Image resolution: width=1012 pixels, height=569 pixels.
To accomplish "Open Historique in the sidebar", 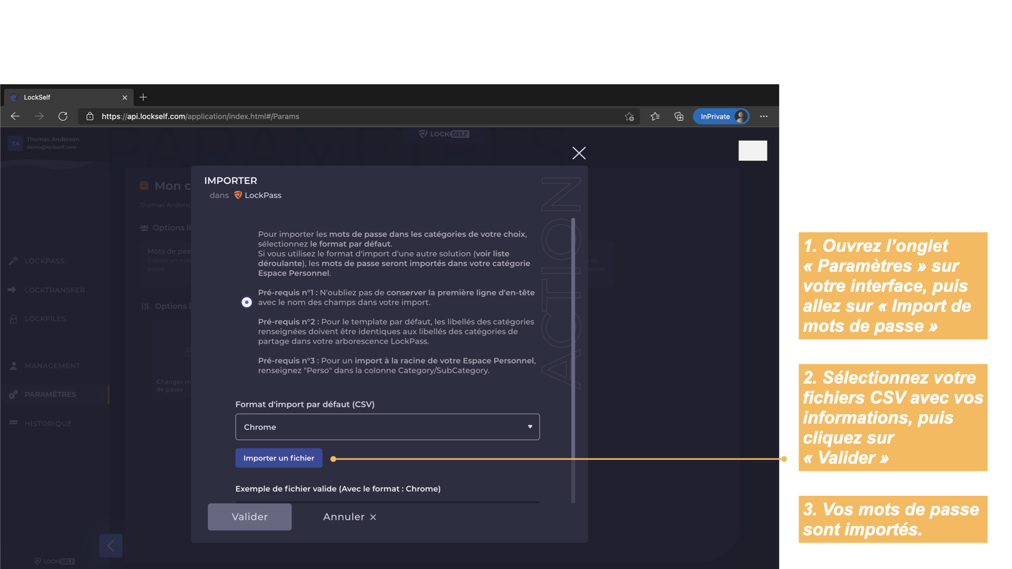I will tap(48, 424).
